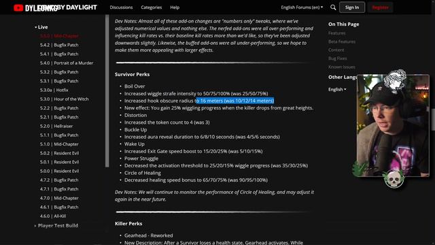Click the Sign In button

point(352,7)
